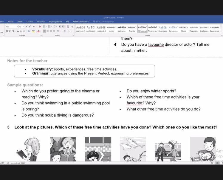Image resolution: width=223 pixels, height=180 pixels.
Task: Show paragraph marks with the pilcrow icon
Action: (72, 27)
